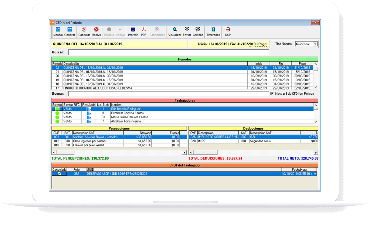Click the Deducciones horizontal scroll left arrow
387x232 pixels.
click(x=191, y=153)
